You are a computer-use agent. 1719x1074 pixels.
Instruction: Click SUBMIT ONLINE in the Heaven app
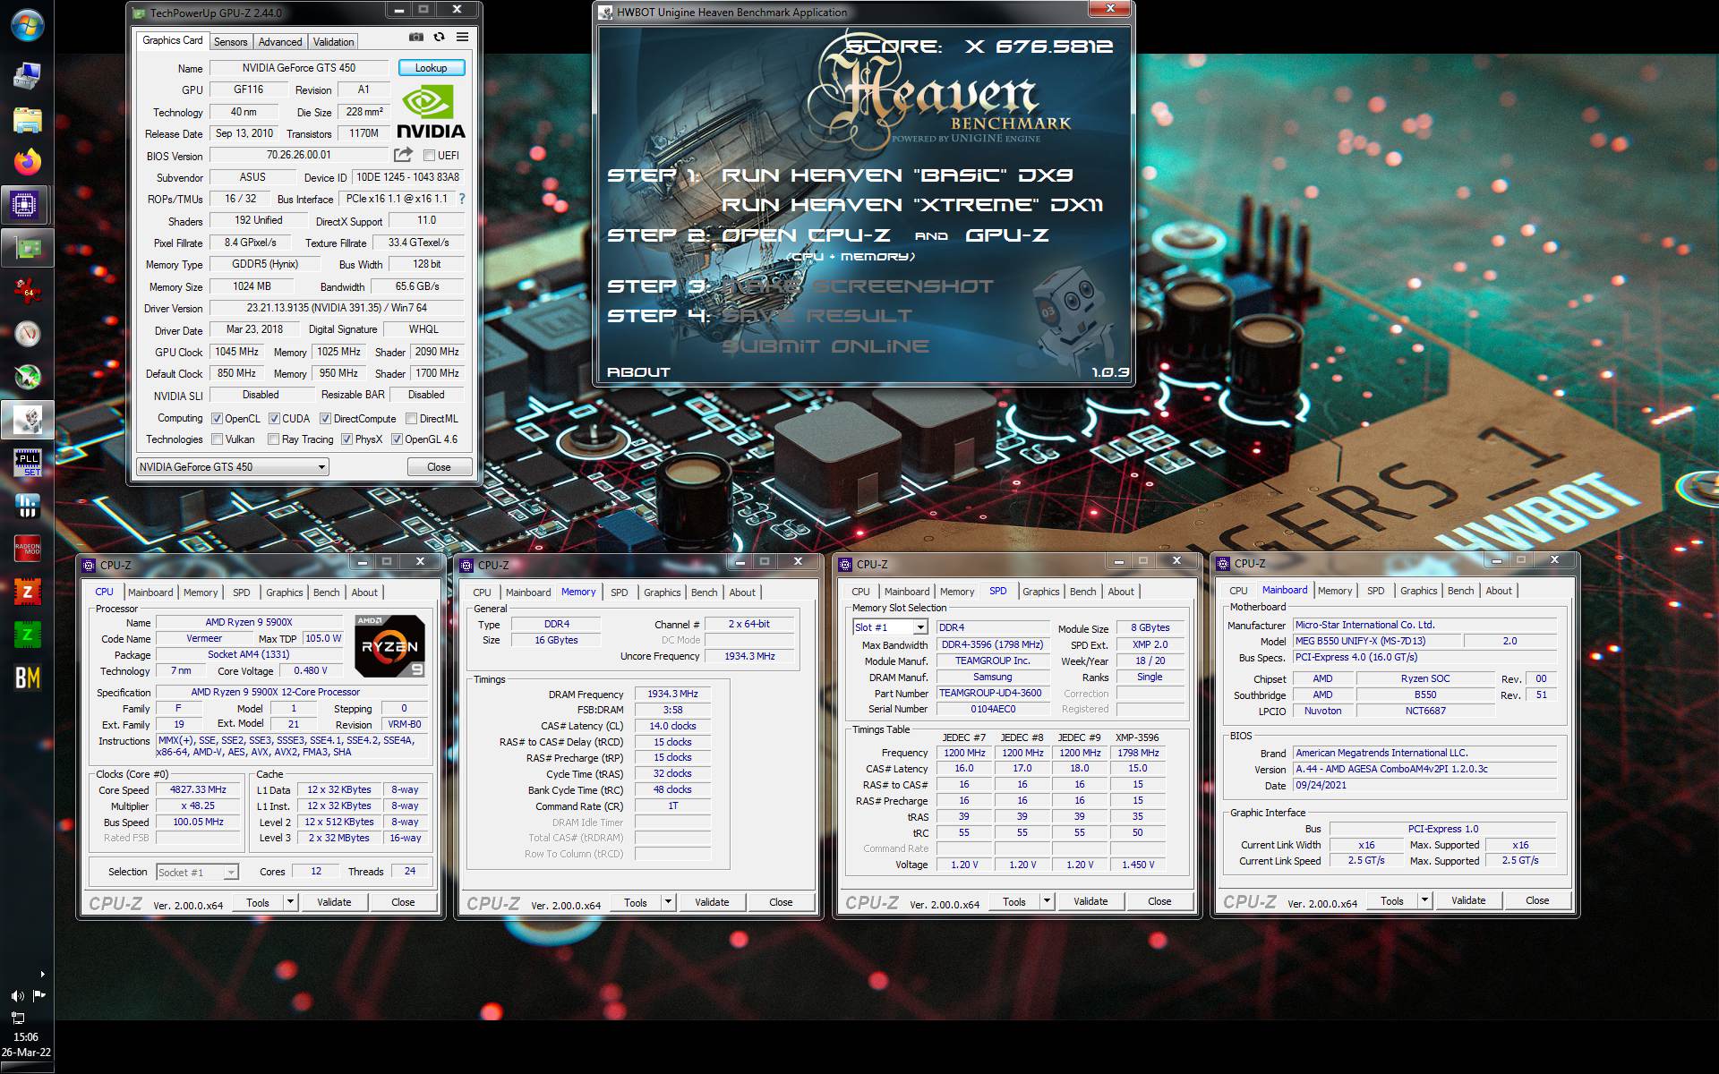pos(825,346)
